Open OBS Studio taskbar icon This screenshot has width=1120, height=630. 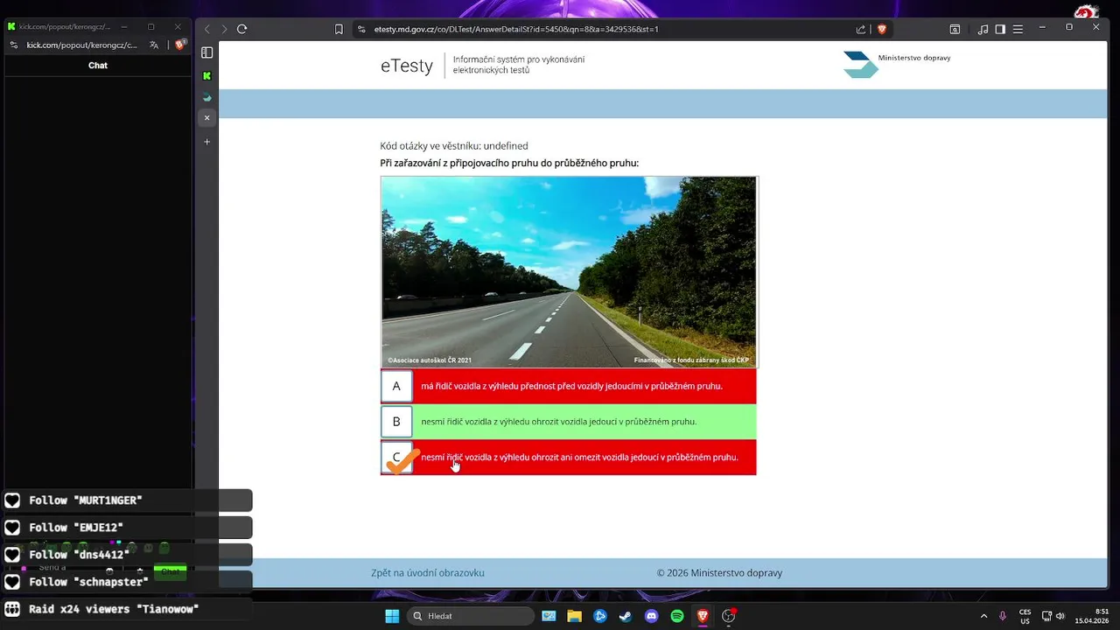(x=728, y=616)
